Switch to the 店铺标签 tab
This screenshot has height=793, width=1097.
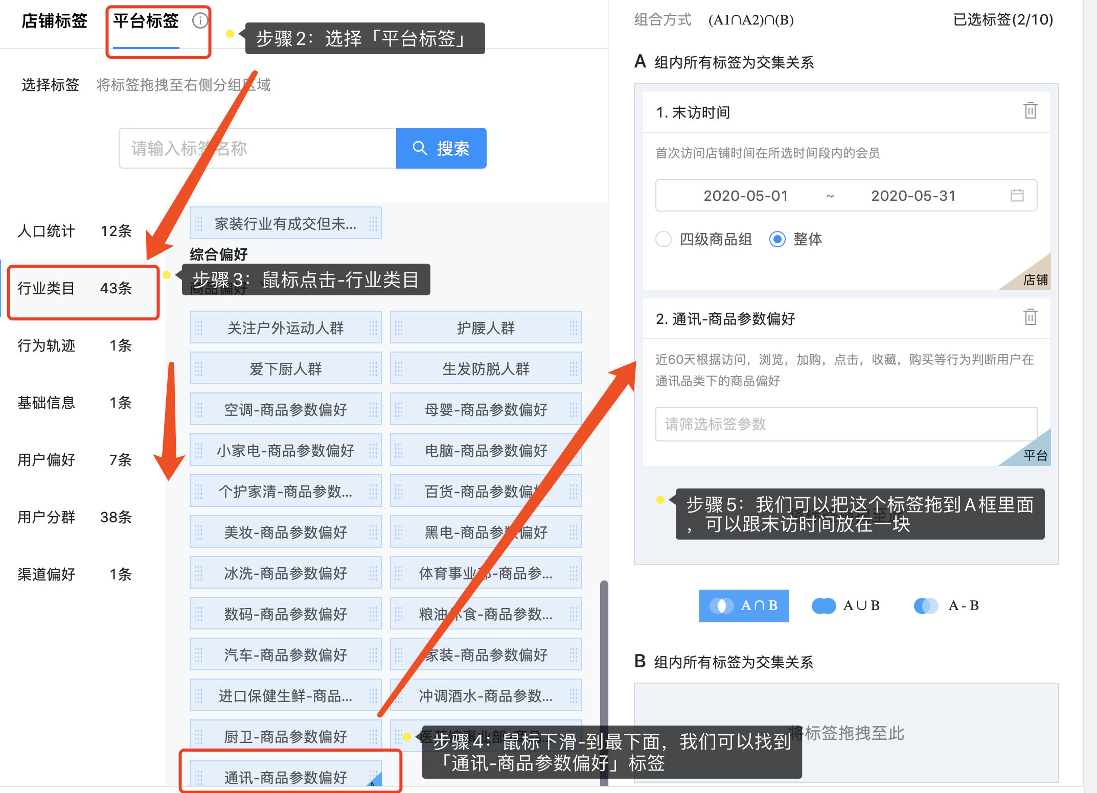54,21
